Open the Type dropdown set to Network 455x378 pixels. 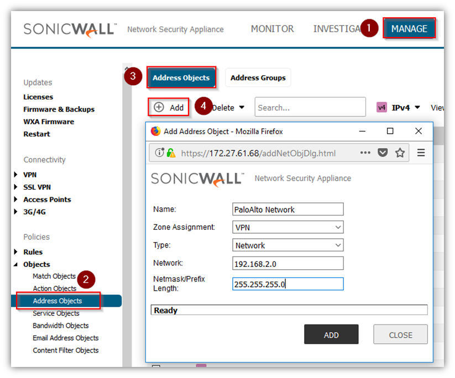[287, 245]
